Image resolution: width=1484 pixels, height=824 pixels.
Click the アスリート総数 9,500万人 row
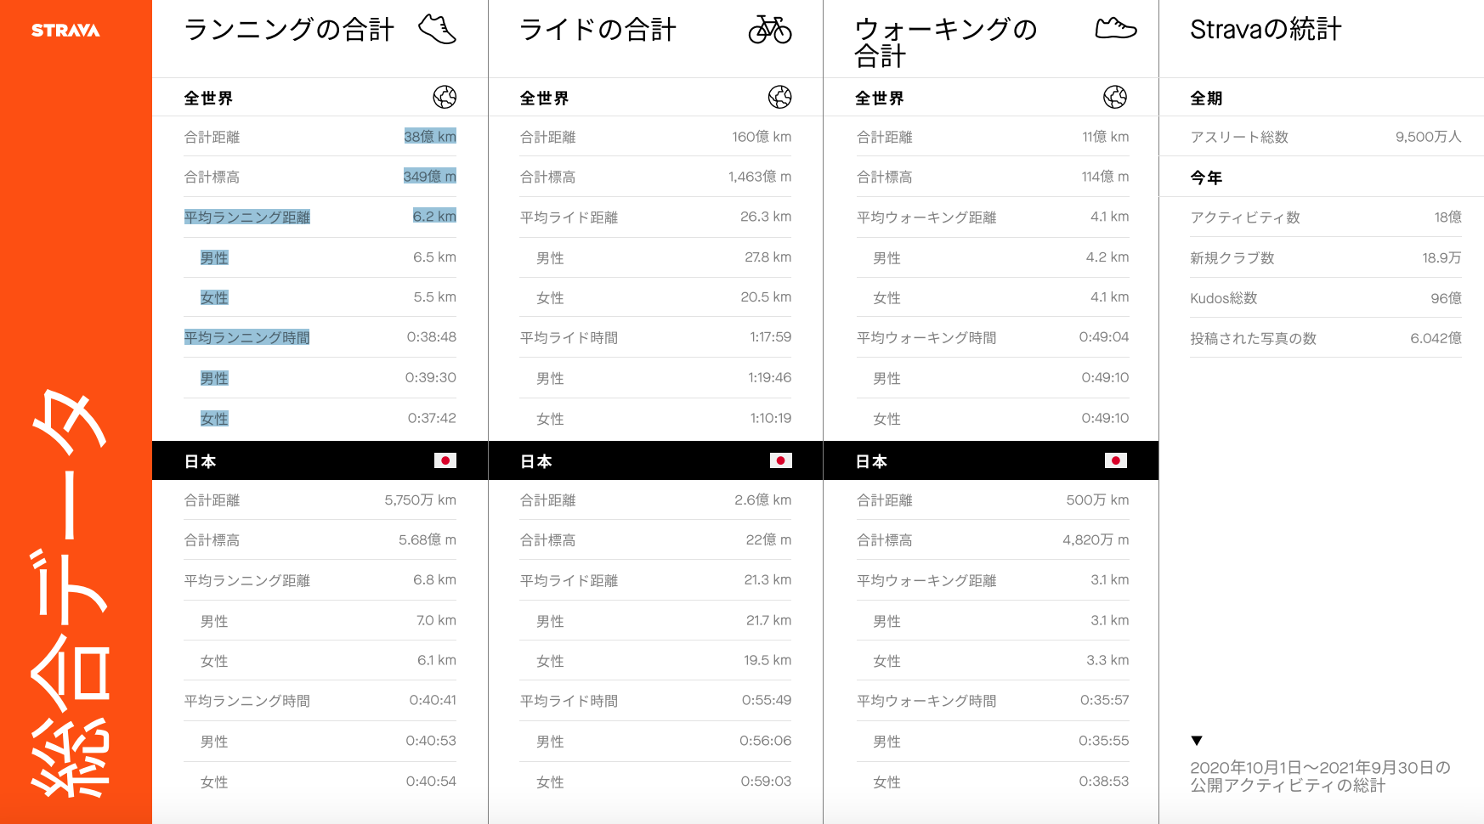point(1325,137)
